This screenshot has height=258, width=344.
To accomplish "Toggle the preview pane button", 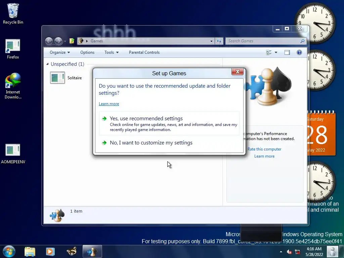I will click(287, 52).
